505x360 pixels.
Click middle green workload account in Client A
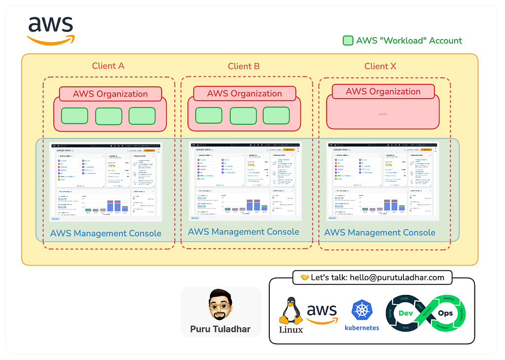point(108,116)
